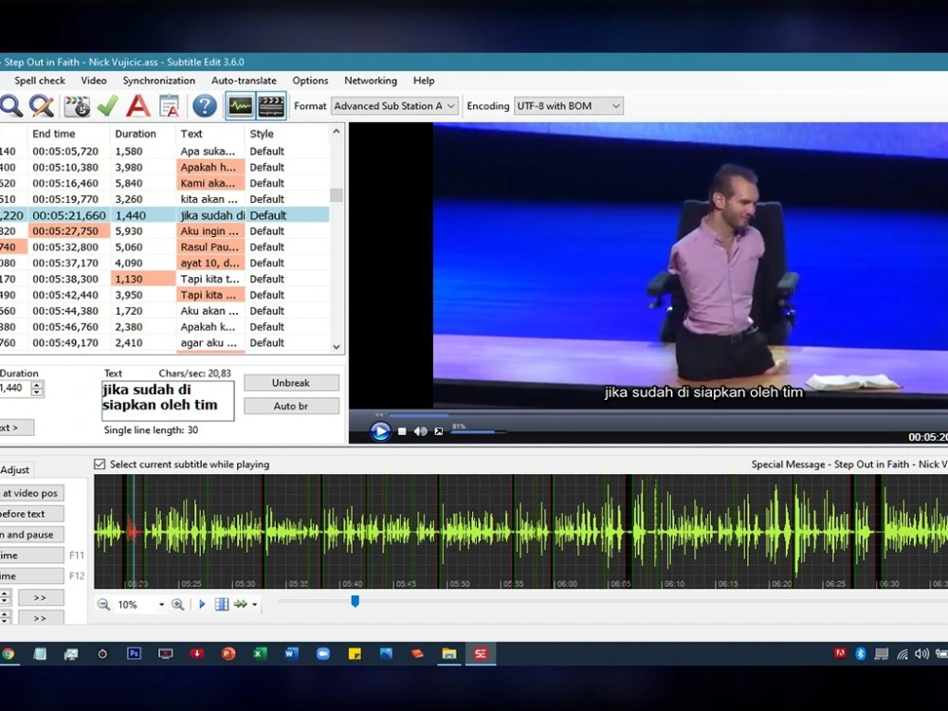The width and height of the screenshot is (948, 711).
Task: Toggle the waveform display toolbar icon
Action: pos(241,106)
